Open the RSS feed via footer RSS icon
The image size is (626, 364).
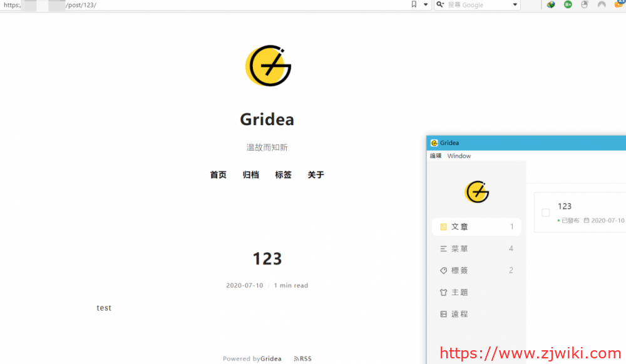pos(302,358)
